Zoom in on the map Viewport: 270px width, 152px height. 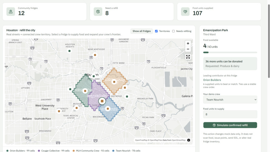point(188,43)
